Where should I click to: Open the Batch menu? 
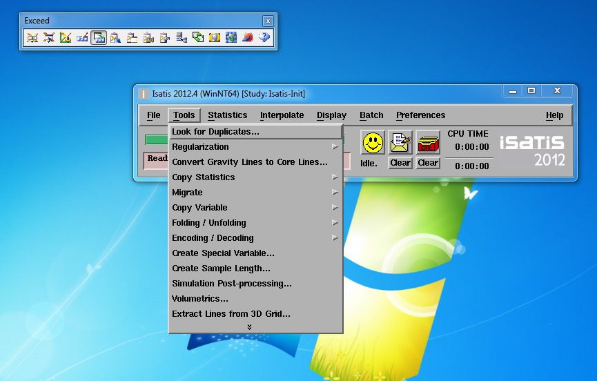coord(371,115)
